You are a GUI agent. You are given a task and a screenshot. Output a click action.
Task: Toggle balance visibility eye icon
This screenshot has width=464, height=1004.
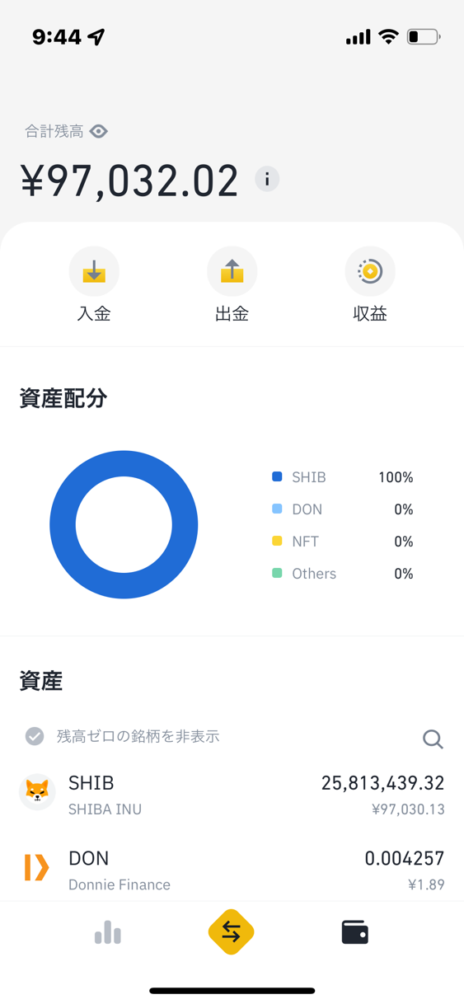(x=99, y=131)
